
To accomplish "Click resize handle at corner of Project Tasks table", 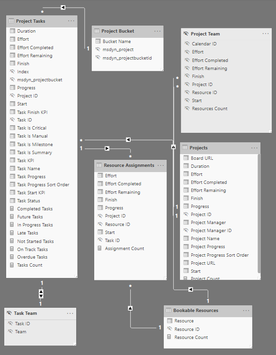I will 76,276.
